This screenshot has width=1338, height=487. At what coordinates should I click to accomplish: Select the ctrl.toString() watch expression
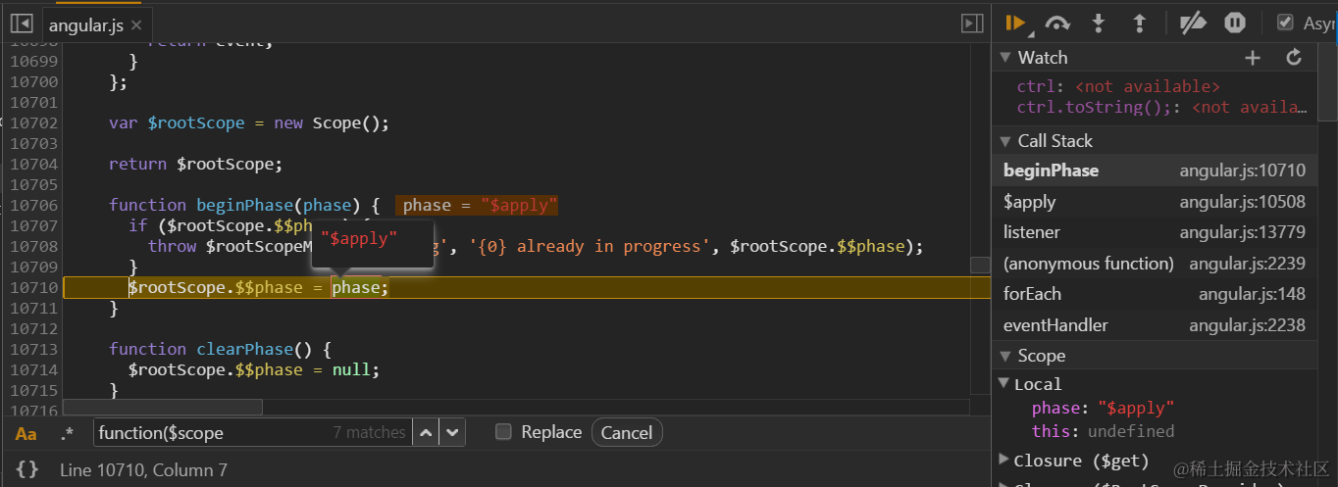1162,107
